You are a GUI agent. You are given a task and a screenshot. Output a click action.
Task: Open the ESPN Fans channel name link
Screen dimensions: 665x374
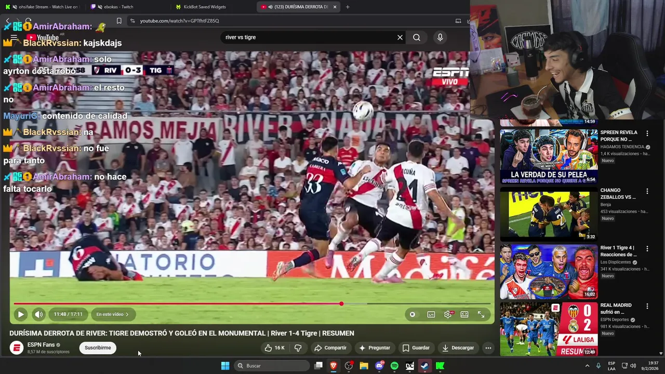(x=41, y=344)
